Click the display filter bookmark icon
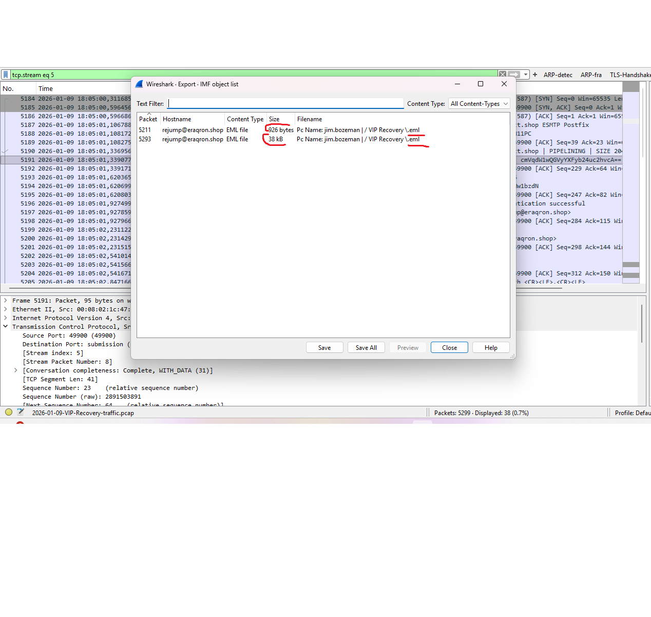The width and height of the screenshot is (651, 617). tap(6, 74)
